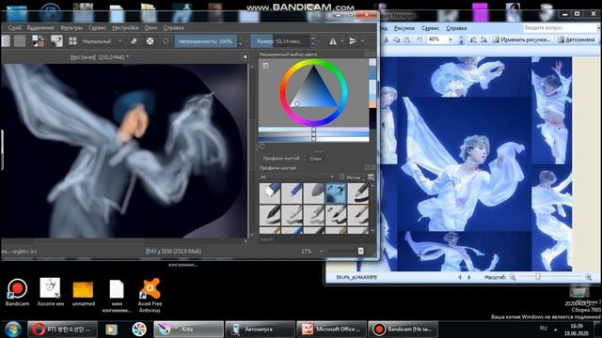Toggle vertical mirror tool
This screenshot has width=602, height=338.
click(353, 41)
